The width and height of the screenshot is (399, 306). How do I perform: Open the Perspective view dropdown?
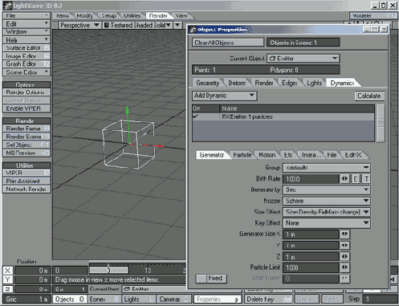pyautogui.click(x=79, y=26)
